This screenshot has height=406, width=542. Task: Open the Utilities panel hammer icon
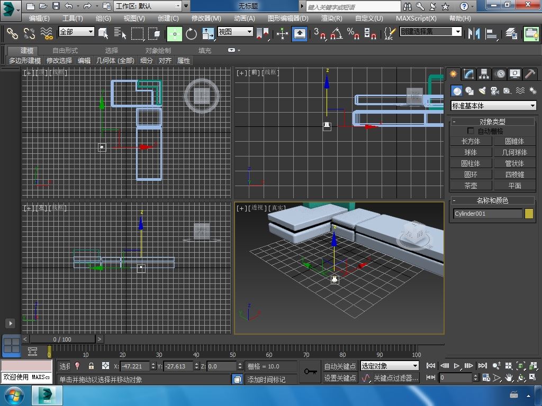pyautogui.click(x=530, y=74)
